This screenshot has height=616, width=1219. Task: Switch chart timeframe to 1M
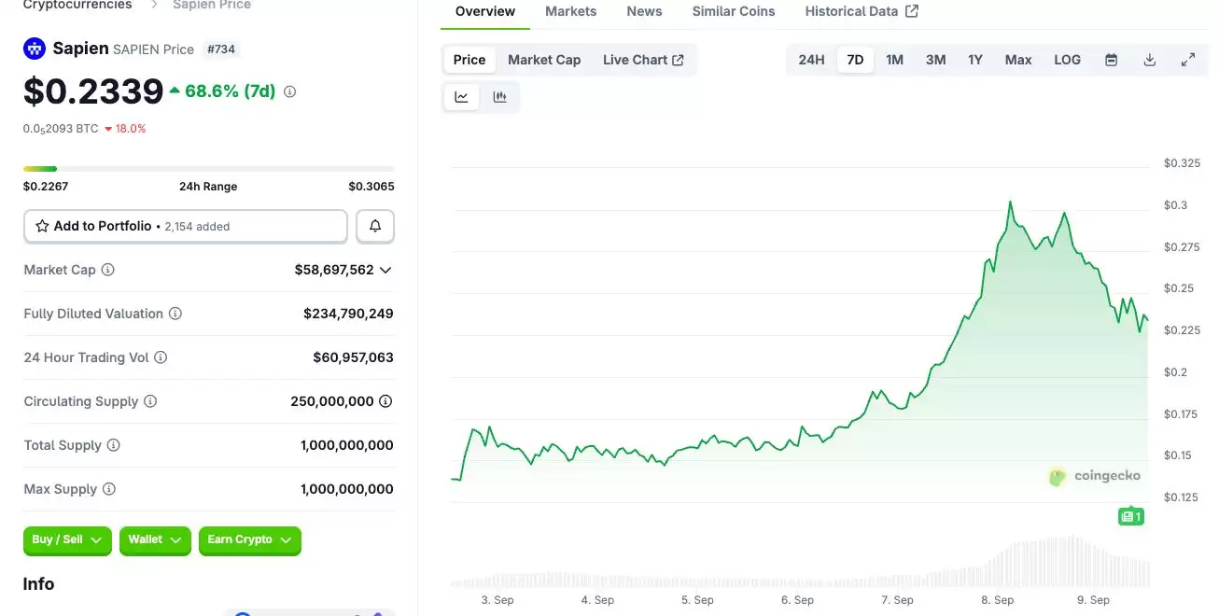point(894,59)
